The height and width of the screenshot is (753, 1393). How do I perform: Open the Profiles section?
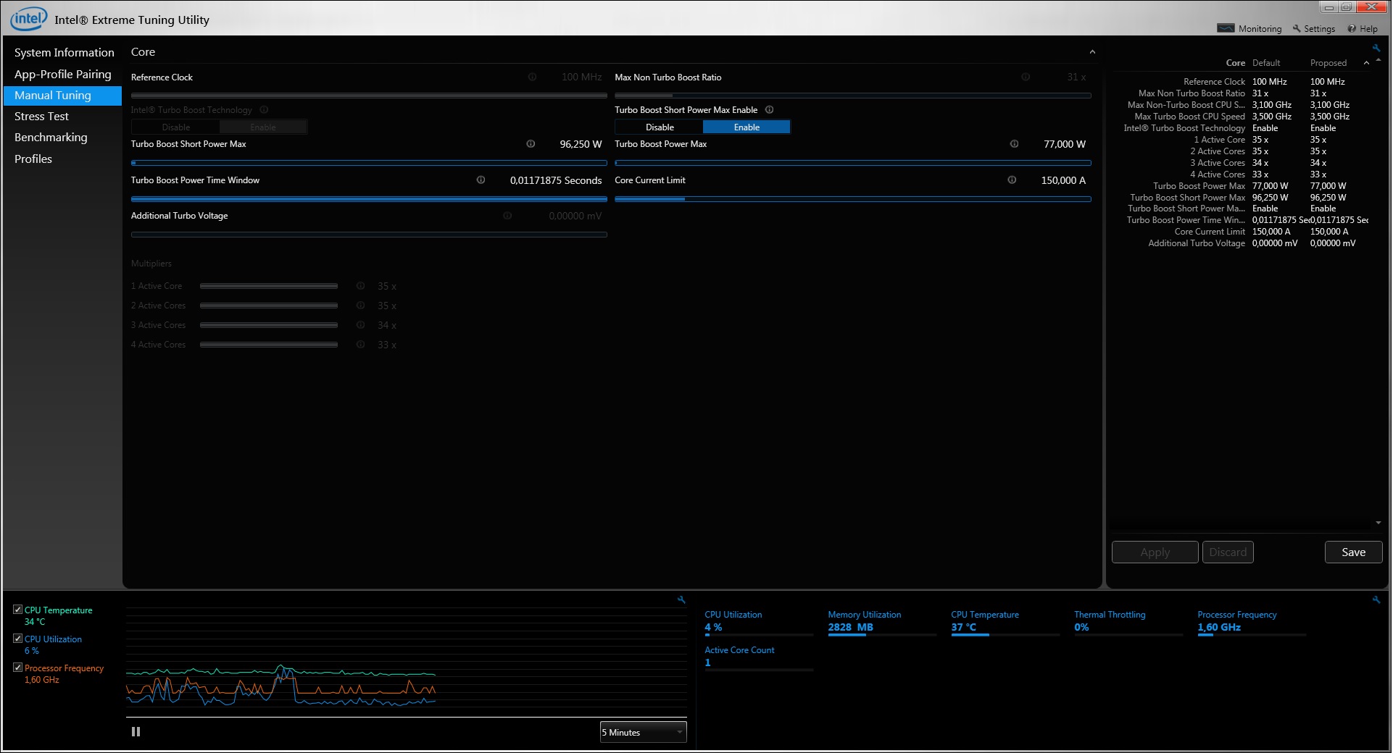62,159
